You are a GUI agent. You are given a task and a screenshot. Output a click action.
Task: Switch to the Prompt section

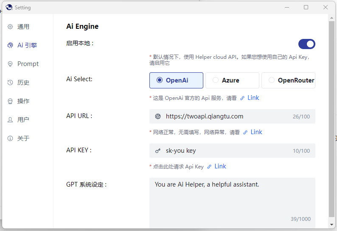coord(28,64)
